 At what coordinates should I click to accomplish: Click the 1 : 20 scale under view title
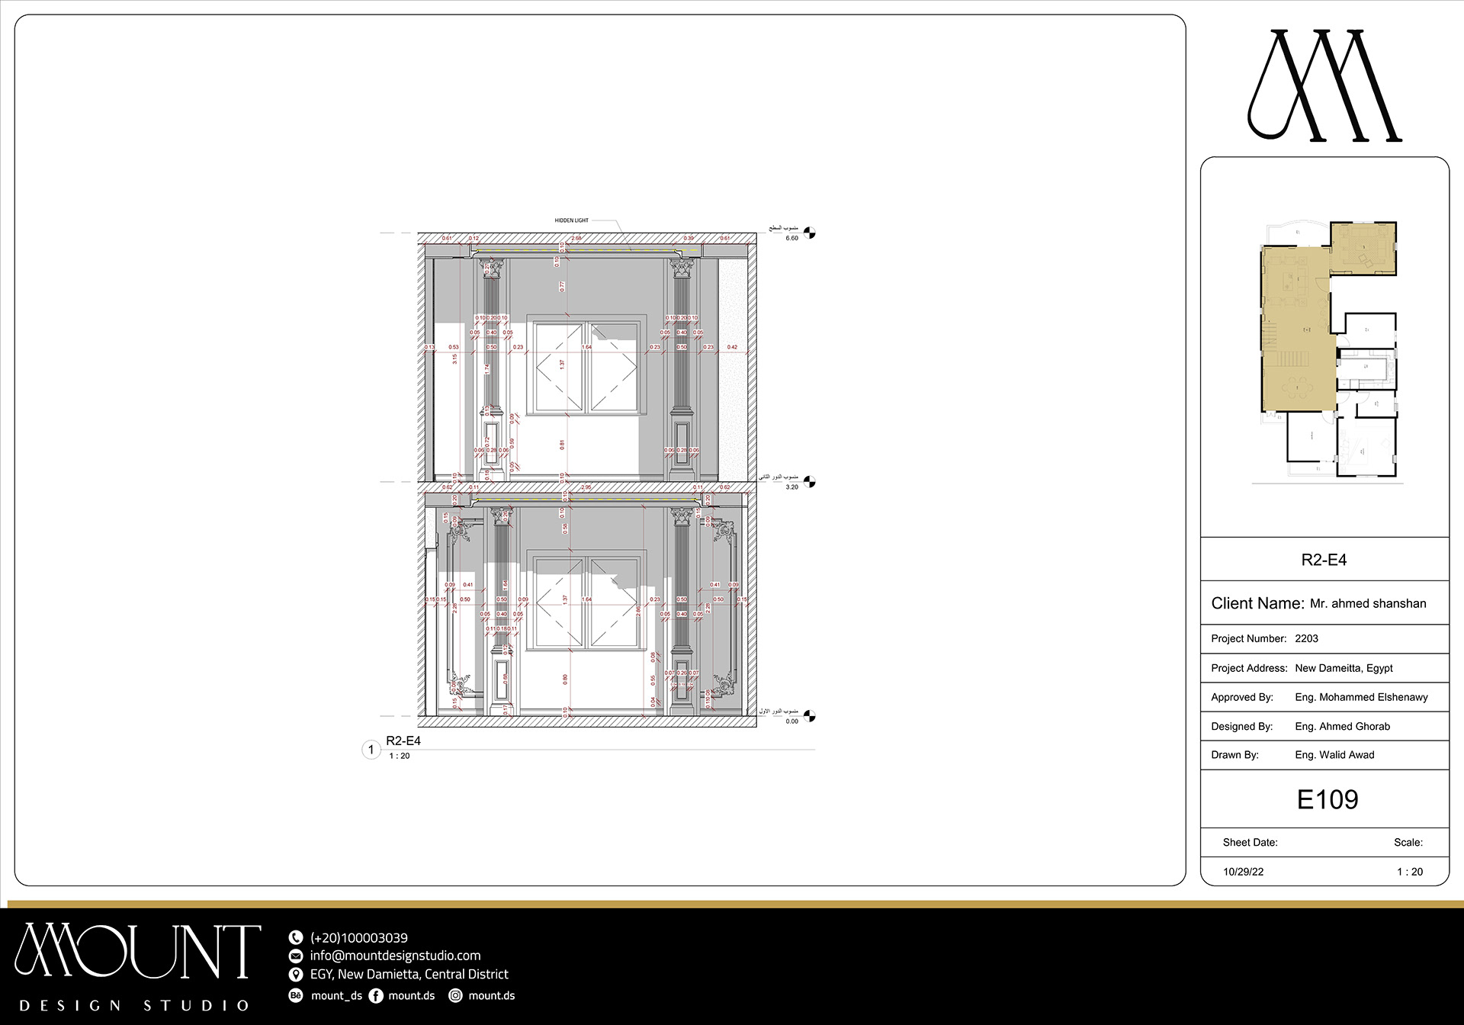(x=400, y=756)
